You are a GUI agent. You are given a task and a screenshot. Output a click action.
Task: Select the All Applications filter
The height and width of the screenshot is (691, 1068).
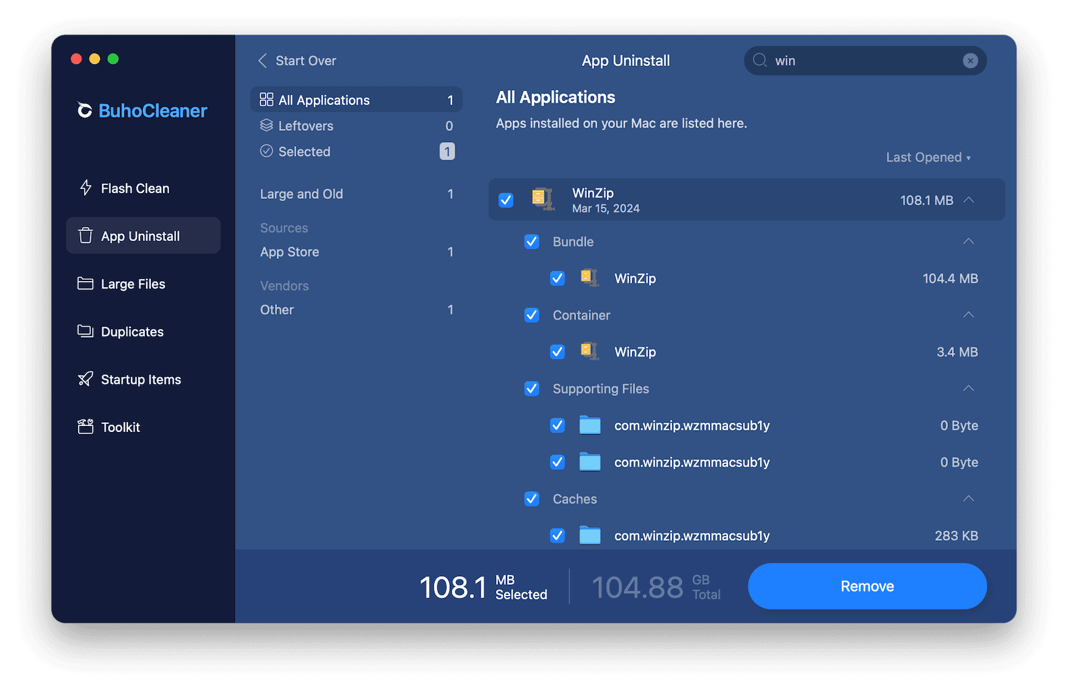click(x=356, y=99)
